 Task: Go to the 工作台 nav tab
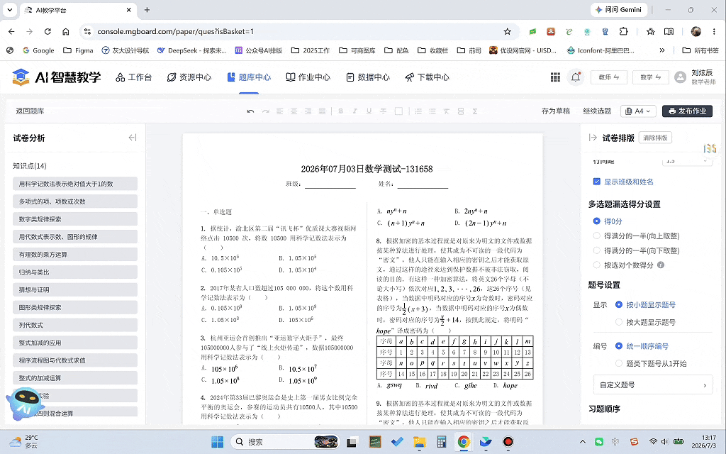[x=134, y=77]
